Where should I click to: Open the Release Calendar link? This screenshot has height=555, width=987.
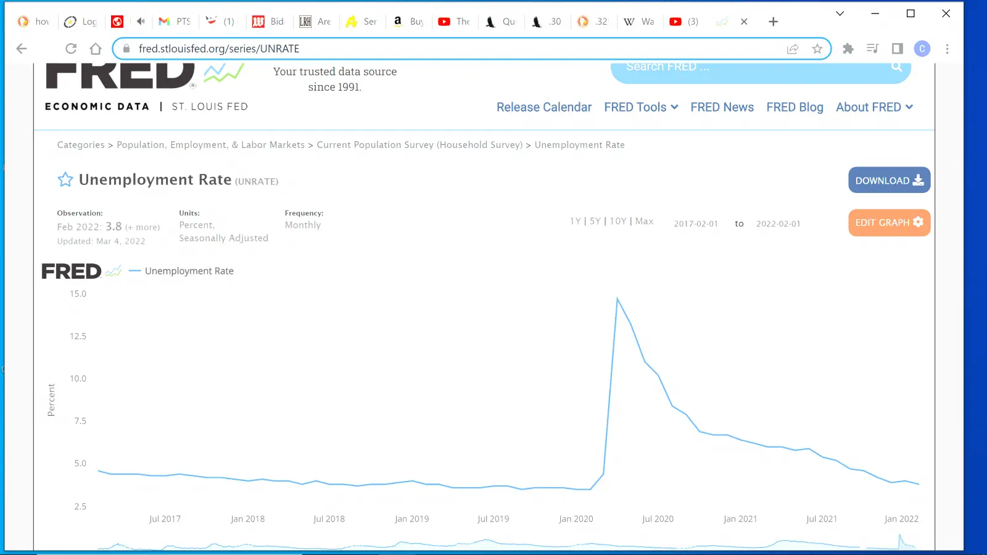click(543, 107)
